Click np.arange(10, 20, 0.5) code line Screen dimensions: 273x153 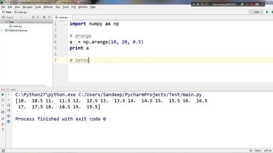(106, 42)
